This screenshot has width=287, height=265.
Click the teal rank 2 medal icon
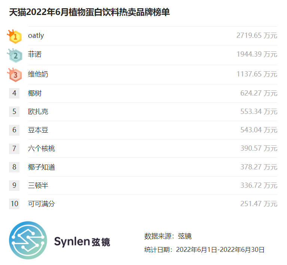tap(15, 55)
